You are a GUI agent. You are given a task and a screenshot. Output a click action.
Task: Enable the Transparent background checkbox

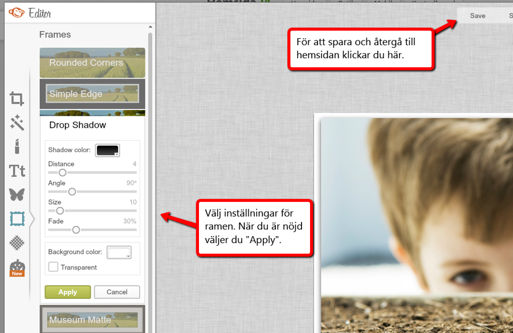(x=53, y=267)
